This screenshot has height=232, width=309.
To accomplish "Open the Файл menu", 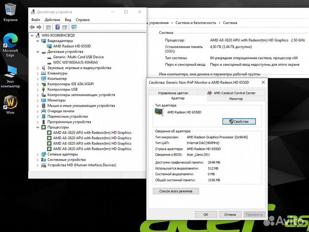I will click(x=35, y=20).
